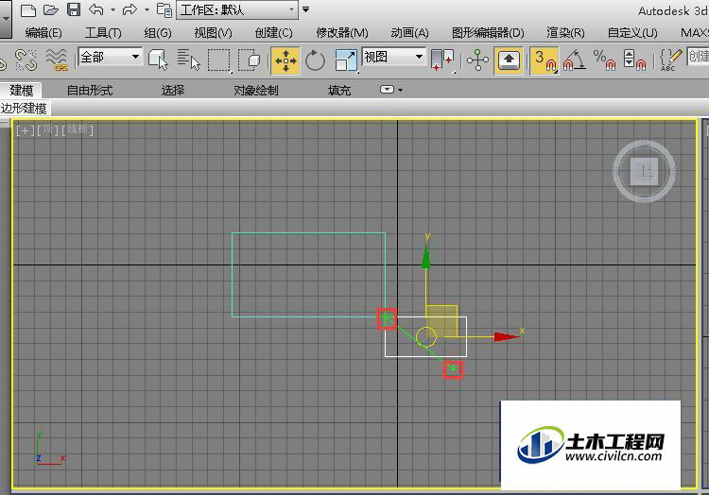Screen dimensions: 709x495
Task: Click the [+] viewport general label
Action: click(25, 130)
